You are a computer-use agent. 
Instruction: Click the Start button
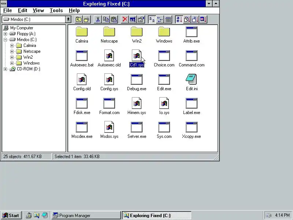[x=11, y=216]
